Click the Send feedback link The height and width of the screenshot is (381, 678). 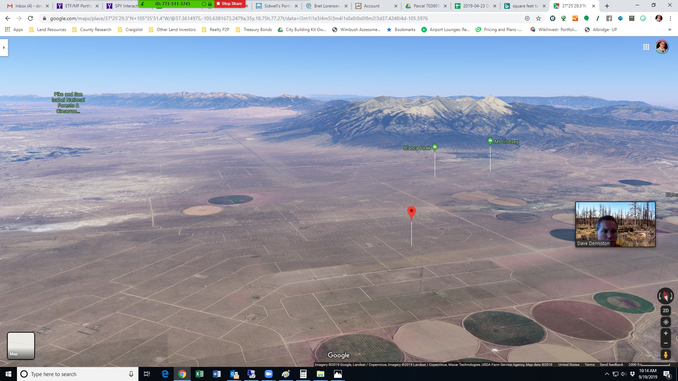click(x=611, y=365)
